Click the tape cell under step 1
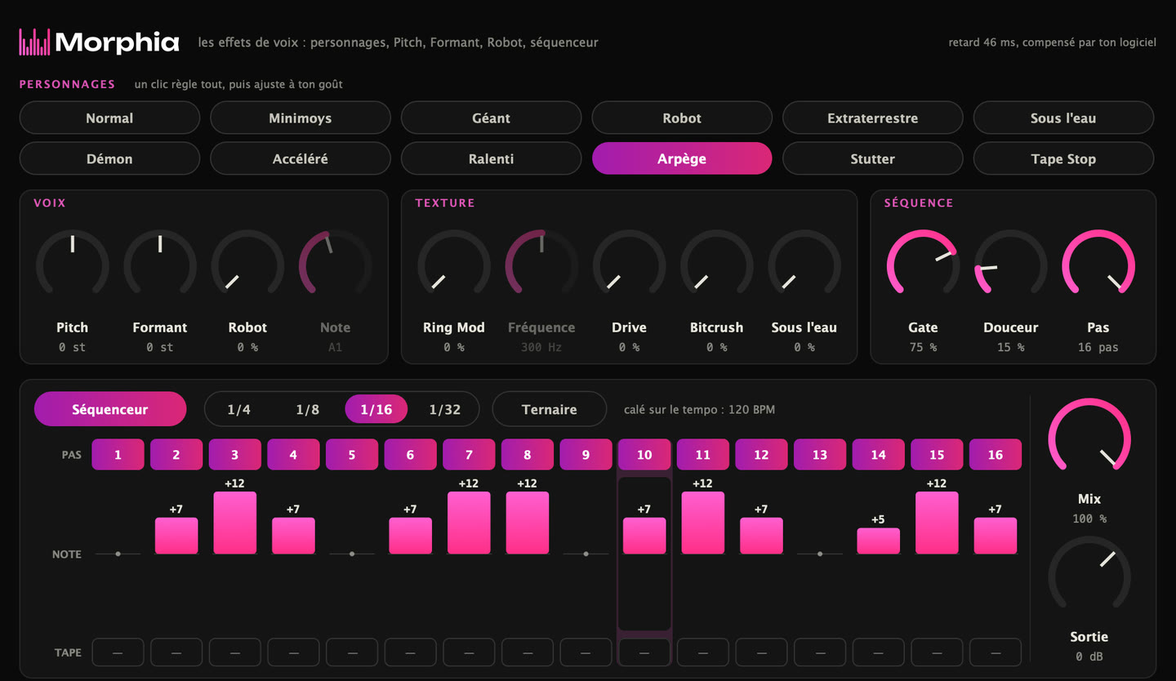The height and width of the screenshot is (681, 1176). (118, 652)
